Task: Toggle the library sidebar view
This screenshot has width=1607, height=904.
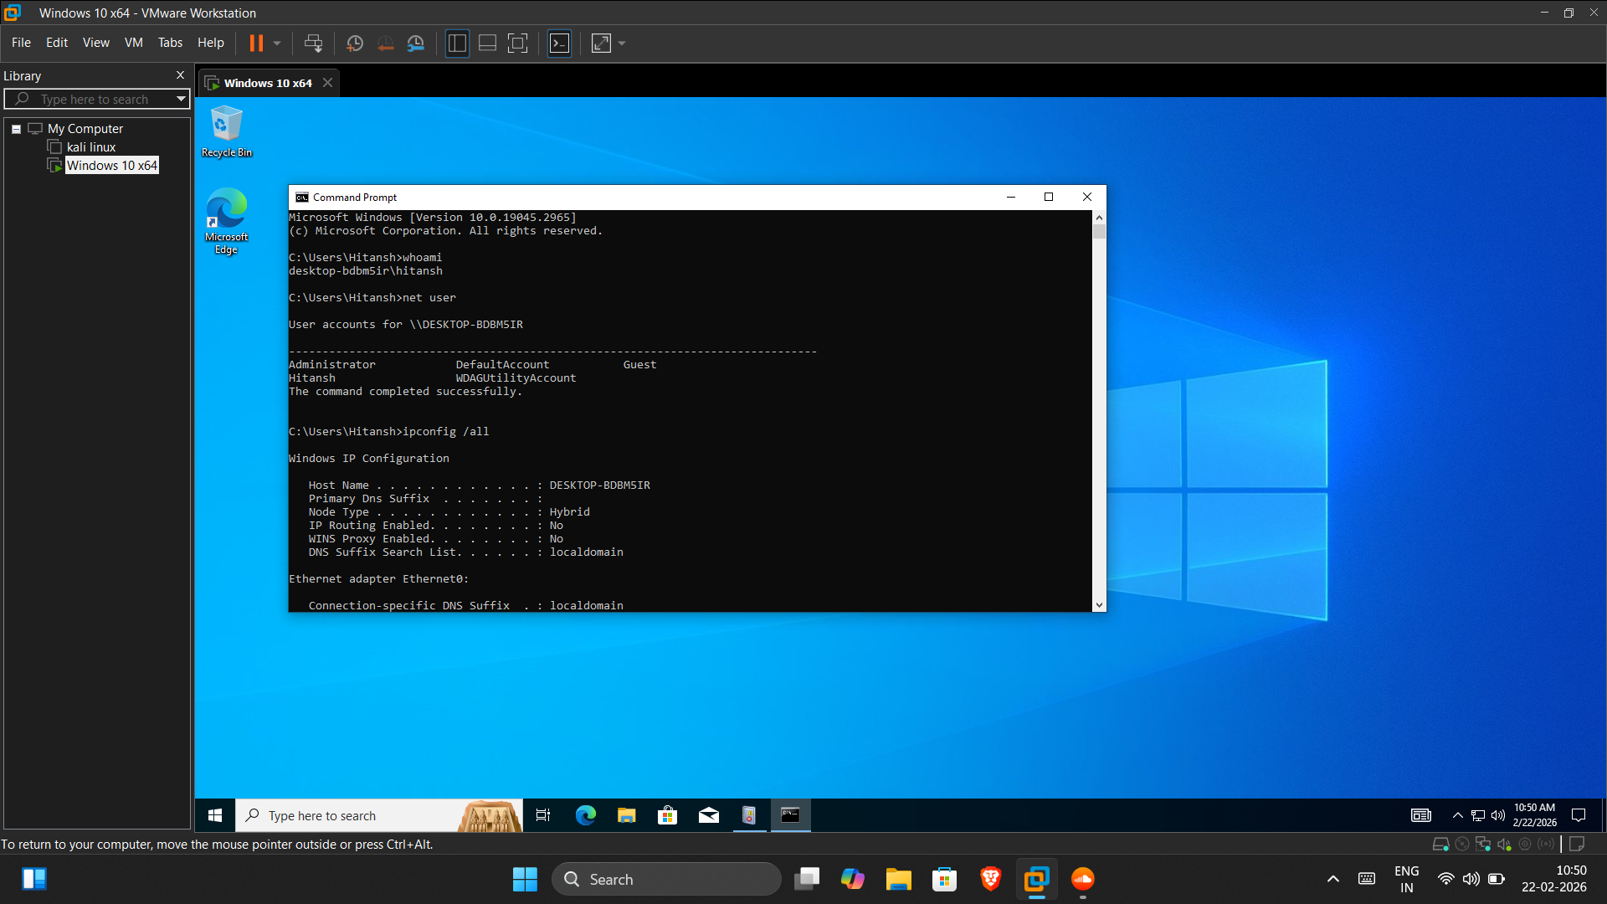Action: point(457,43)
